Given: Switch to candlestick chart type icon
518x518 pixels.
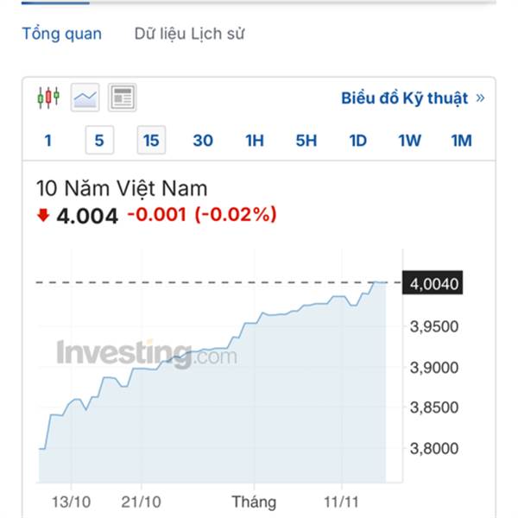Looking at the screenshot, I should tap(48, 98).
